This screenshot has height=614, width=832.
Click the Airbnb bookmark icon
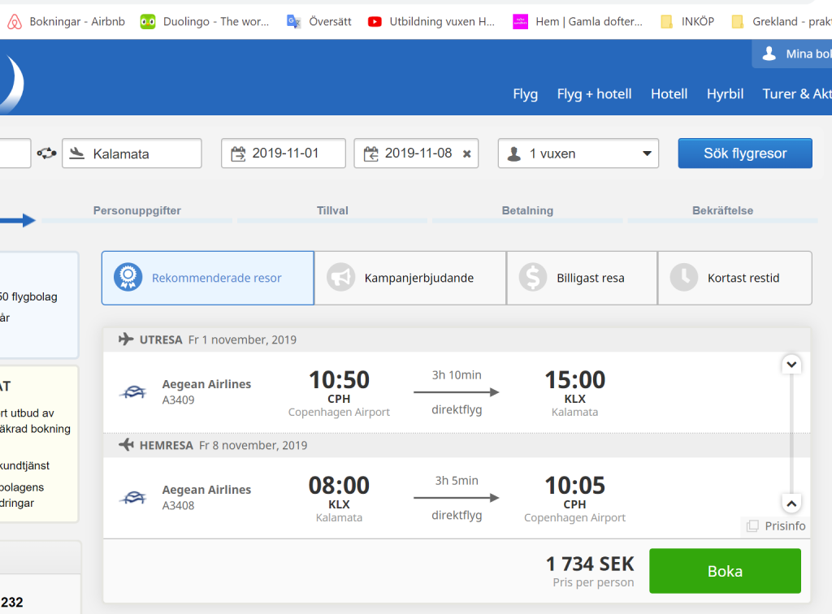(15, 22)
